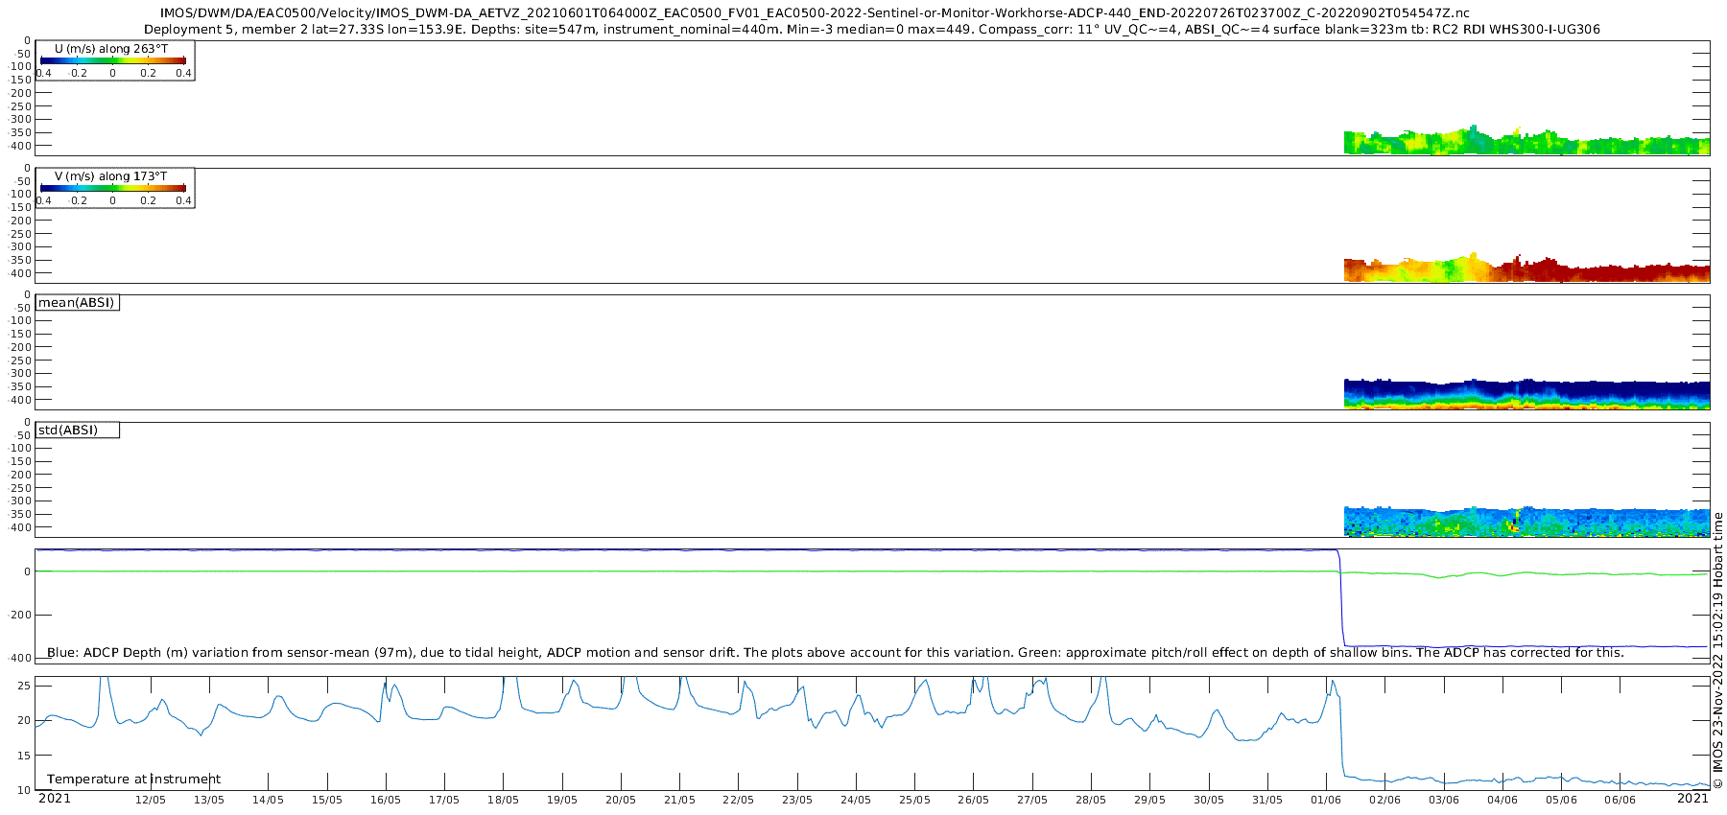
Task: Click the 04/06 date tick label
Action: tap(1502, 800)
